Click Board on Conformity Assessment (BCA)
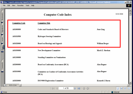Viewport: 133px width, 94px height. [x=53, y=65]
